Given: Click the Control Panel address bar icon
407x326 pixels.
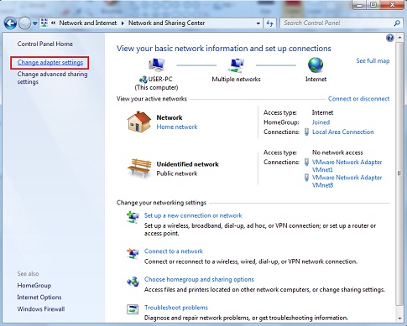Looking at the screenshot, I should click(44, 23).
